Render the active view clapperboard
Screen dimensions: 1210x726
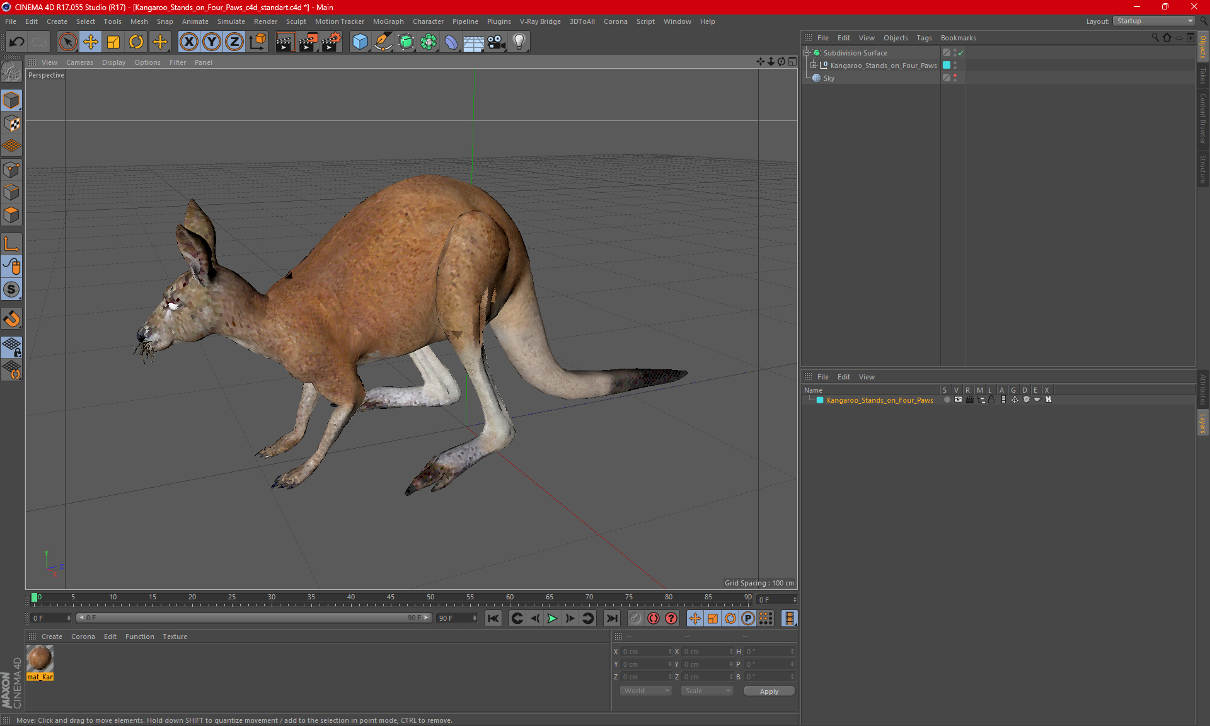pos(285,42)
